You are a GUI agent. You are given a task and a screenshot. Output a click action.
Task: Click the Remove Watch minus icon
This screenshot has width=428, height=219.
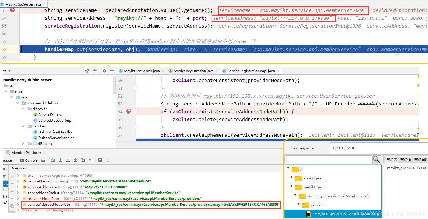[x=12, y=184]
